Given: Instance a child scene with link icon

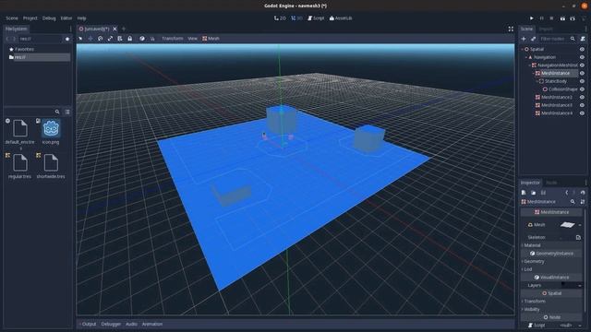Looking at the screenshot, I should point(534,39).
